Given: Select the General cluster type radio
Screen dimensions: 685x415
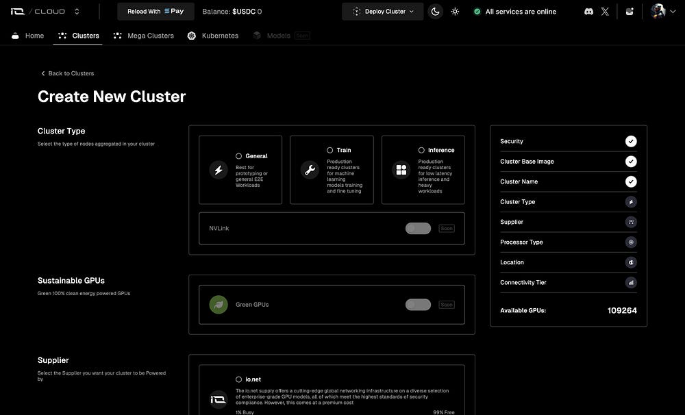Looking at the screenshot, I should pos(238,156).
